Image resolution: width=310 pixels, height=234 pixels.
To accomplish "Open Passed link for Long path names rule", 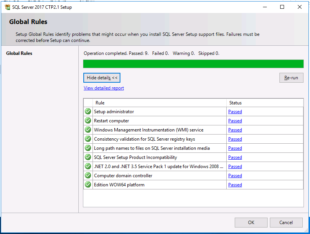I will click(235, 148).
